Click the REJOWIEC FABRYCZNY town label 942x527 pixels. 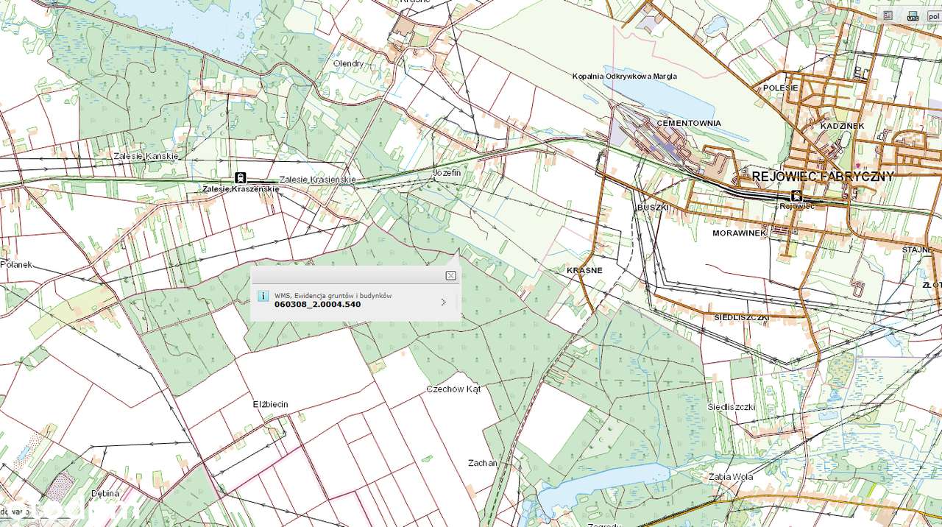tap(823, 177)
